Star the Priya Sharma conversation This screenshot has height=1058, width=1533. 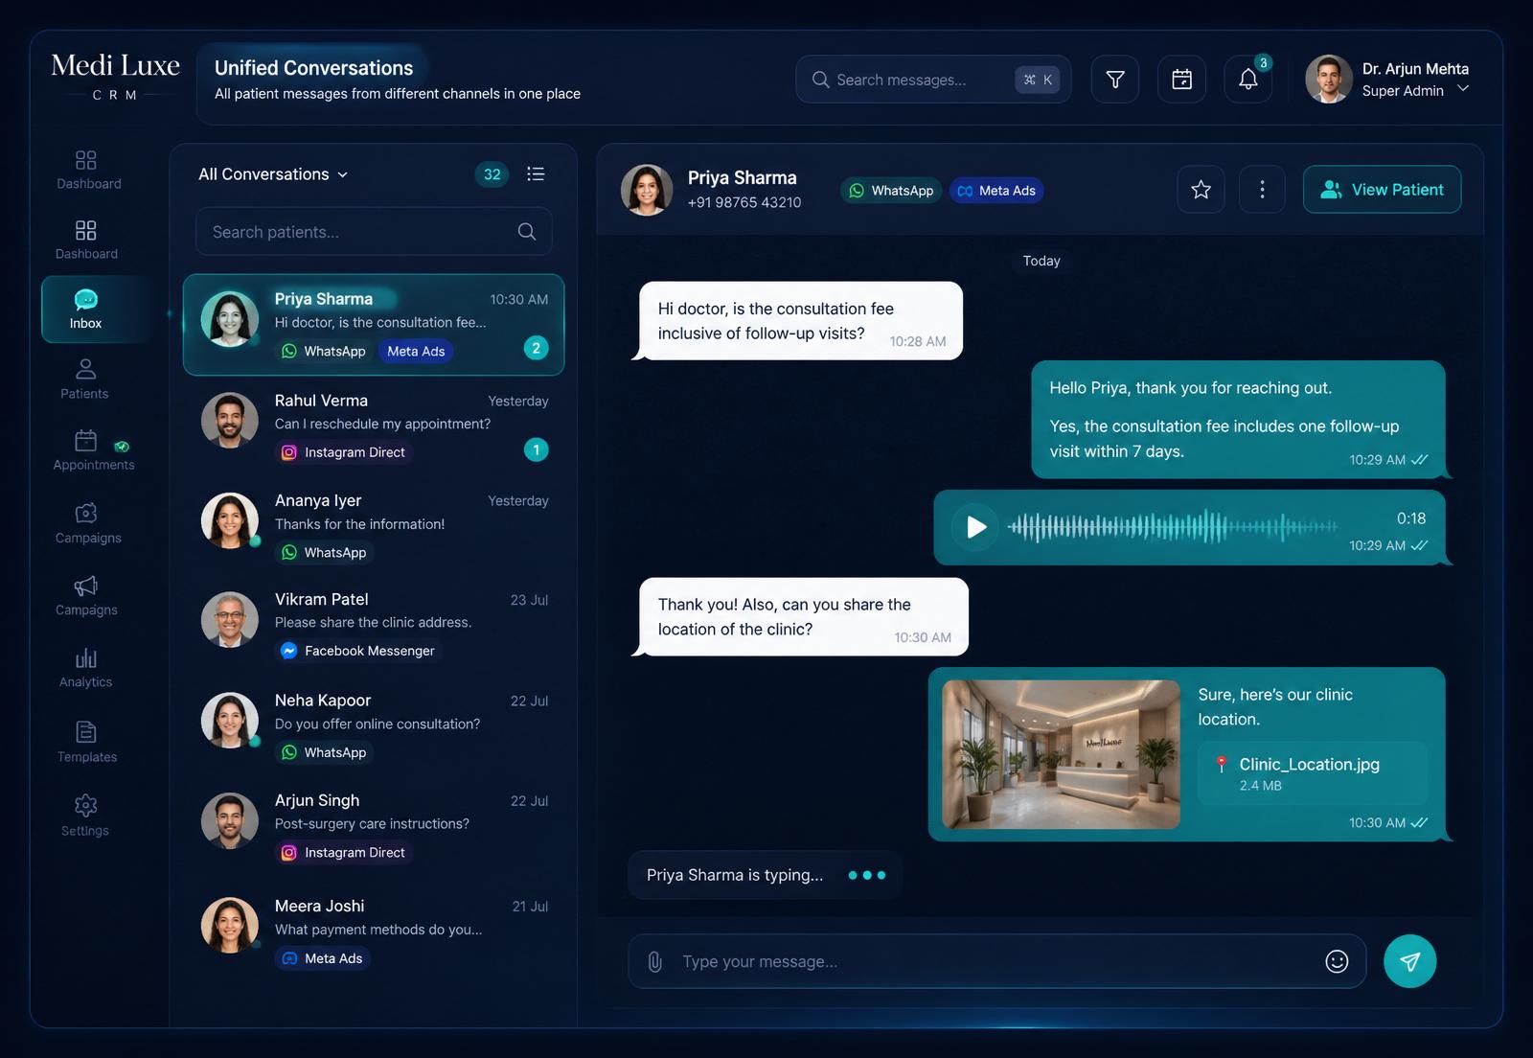tap(1201, 190)
